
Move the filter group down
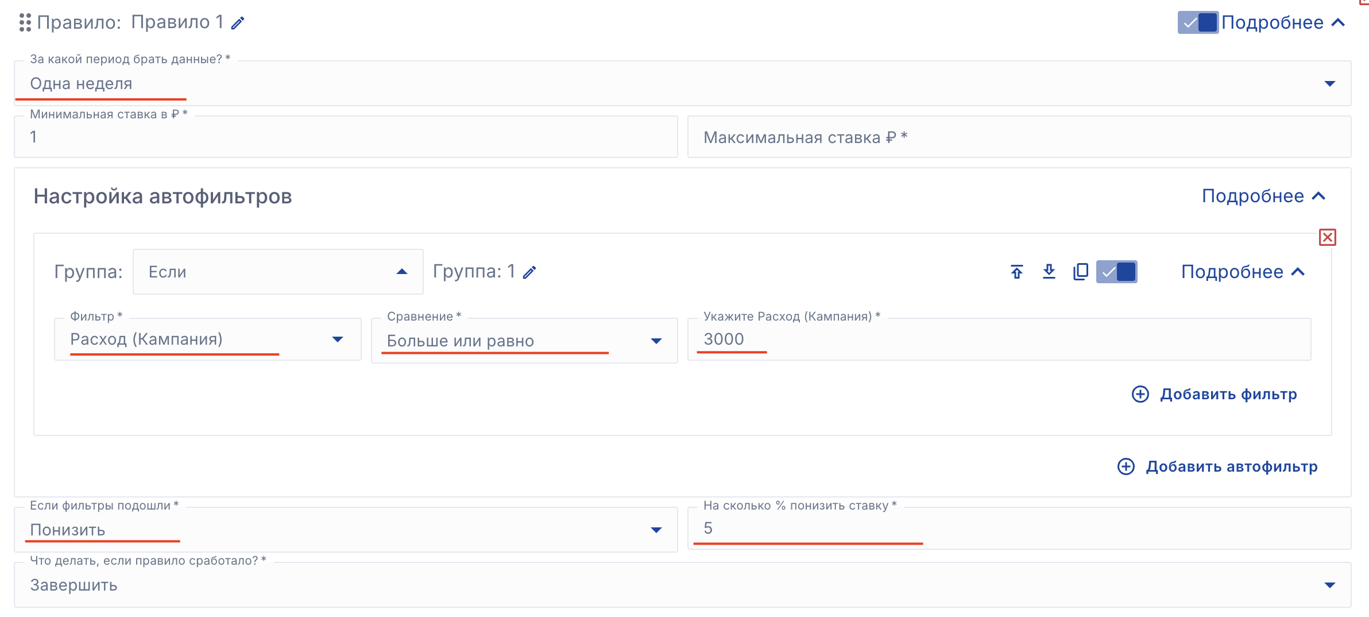pos(1049,272)
